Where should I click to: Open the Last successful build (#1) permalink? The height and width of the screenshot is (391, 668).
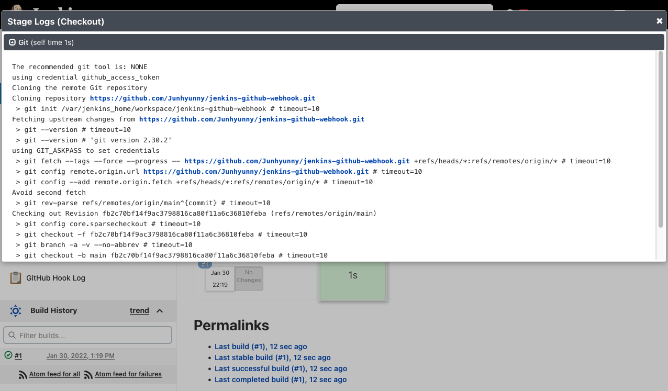(281, 368)
